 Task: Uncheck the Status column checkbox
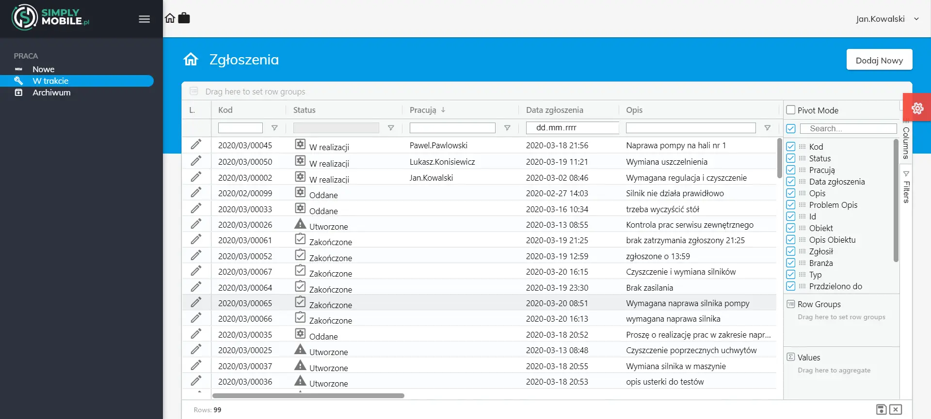tap(791, 158)
